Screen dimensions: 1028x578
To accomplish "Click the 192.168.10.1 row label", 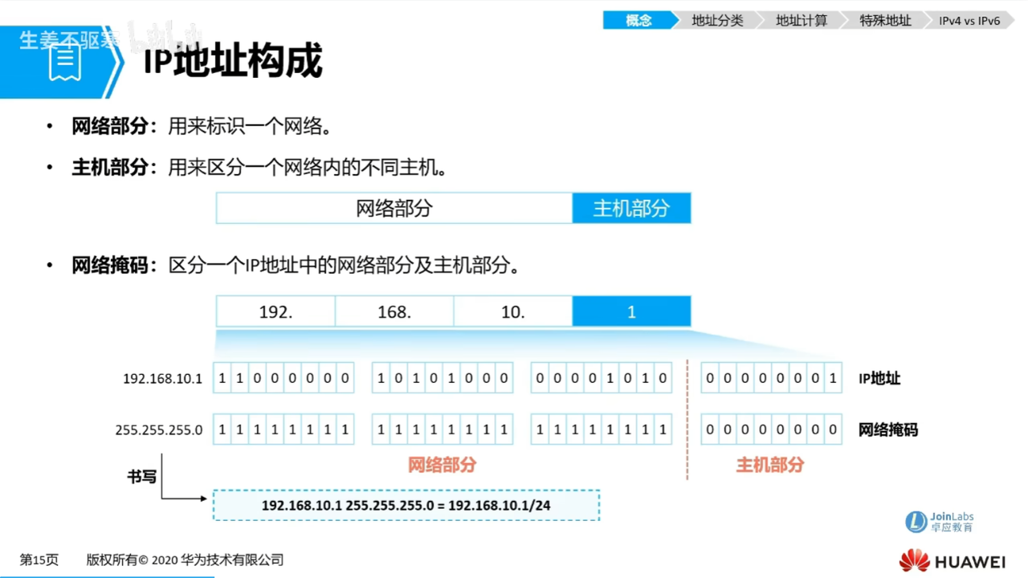I will pyautogui.click(x=163, y=378).
